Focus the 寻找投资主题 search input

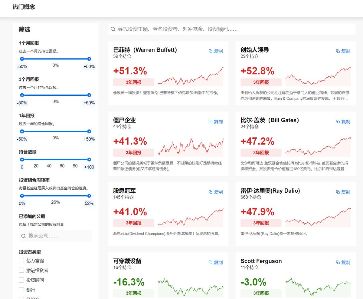pyautogui.click(x=232, y=29)
